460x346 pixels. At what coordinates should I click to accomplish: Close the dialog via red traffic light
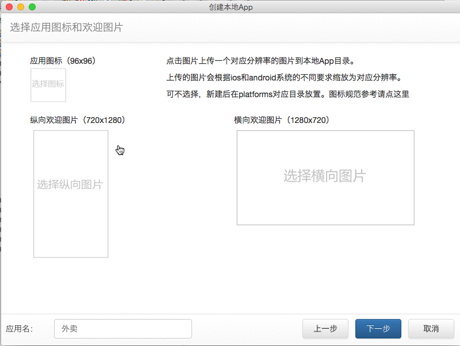click(x=8, y=7)
